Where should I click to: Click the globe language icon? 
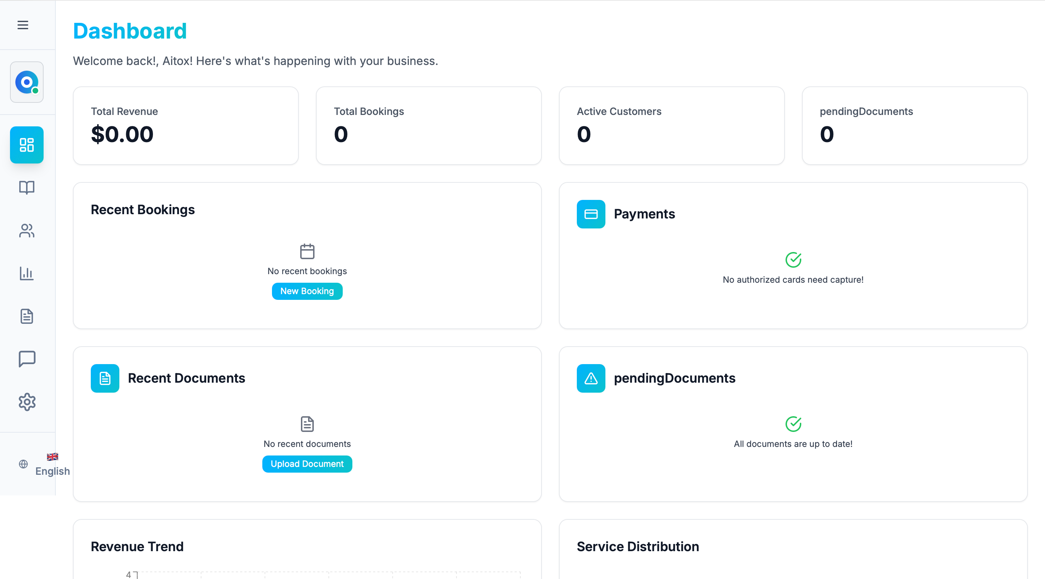tap(24, 464)
